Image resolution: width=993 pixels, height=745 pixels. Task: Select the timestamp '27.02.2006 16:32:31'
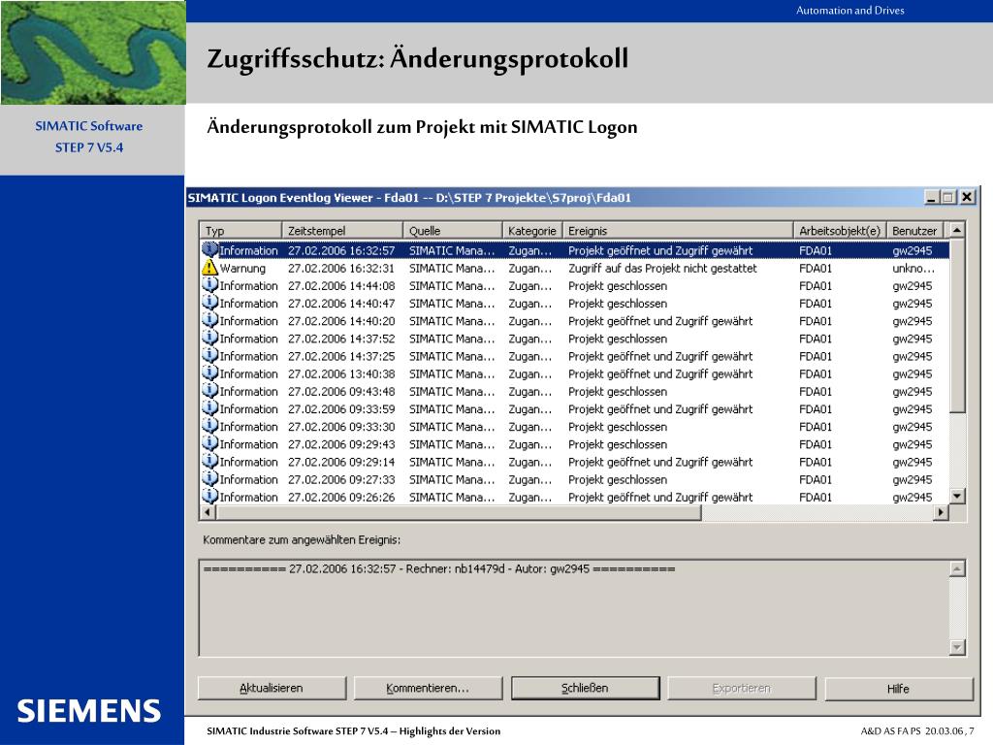tap(341, 268)
